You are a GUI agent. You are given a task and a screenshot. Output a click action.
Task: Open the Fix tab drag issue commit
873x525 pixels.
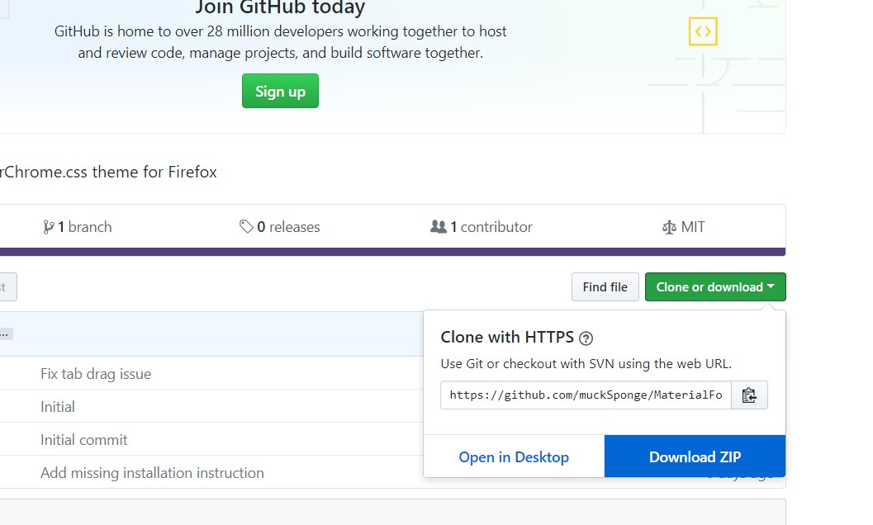coord(96,374)
